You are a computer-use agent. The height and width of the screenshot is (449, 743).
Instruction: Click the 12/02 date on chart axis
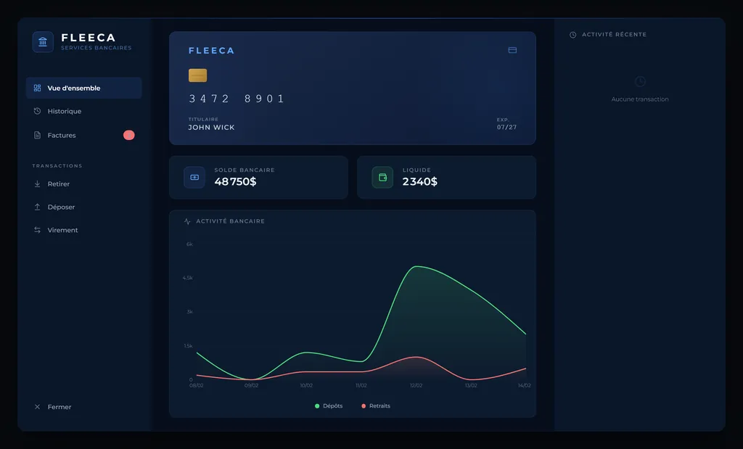[416, 386]
